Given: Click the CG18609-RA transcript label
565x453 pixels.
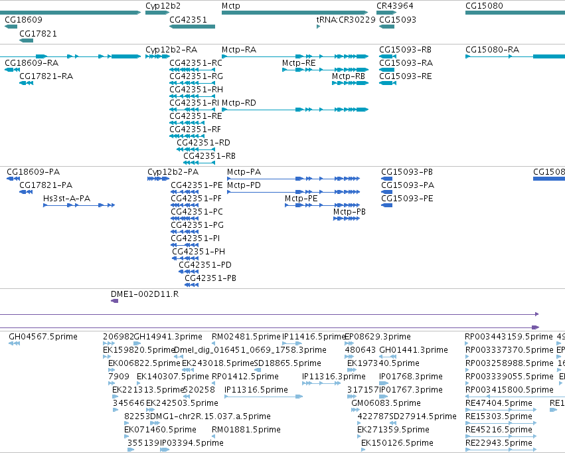Looking at the screenshot, I should 31,62.
